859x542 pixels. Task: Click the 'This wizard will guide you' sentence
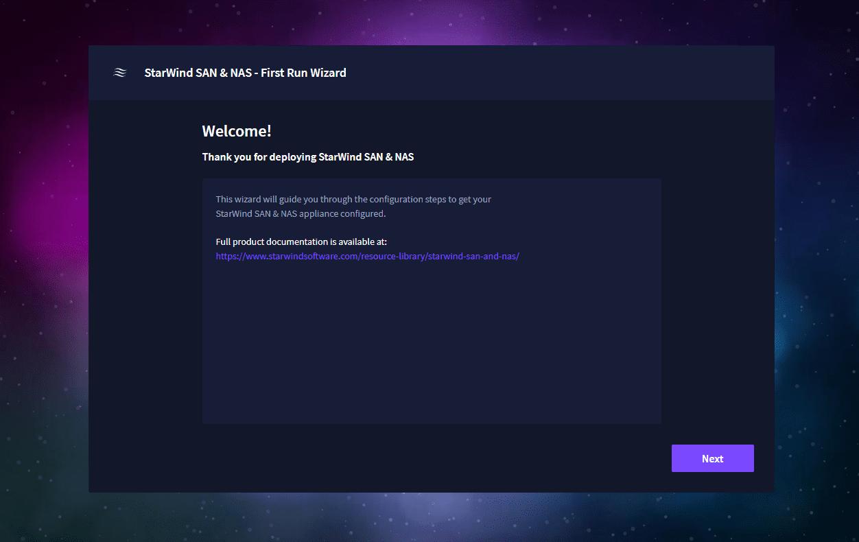click(x=353, y=200)
